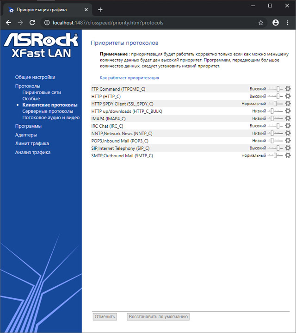Open gear icon for IMAP4 row
Image resolution: width=296 pixels, height=333 pixels.
288,118
